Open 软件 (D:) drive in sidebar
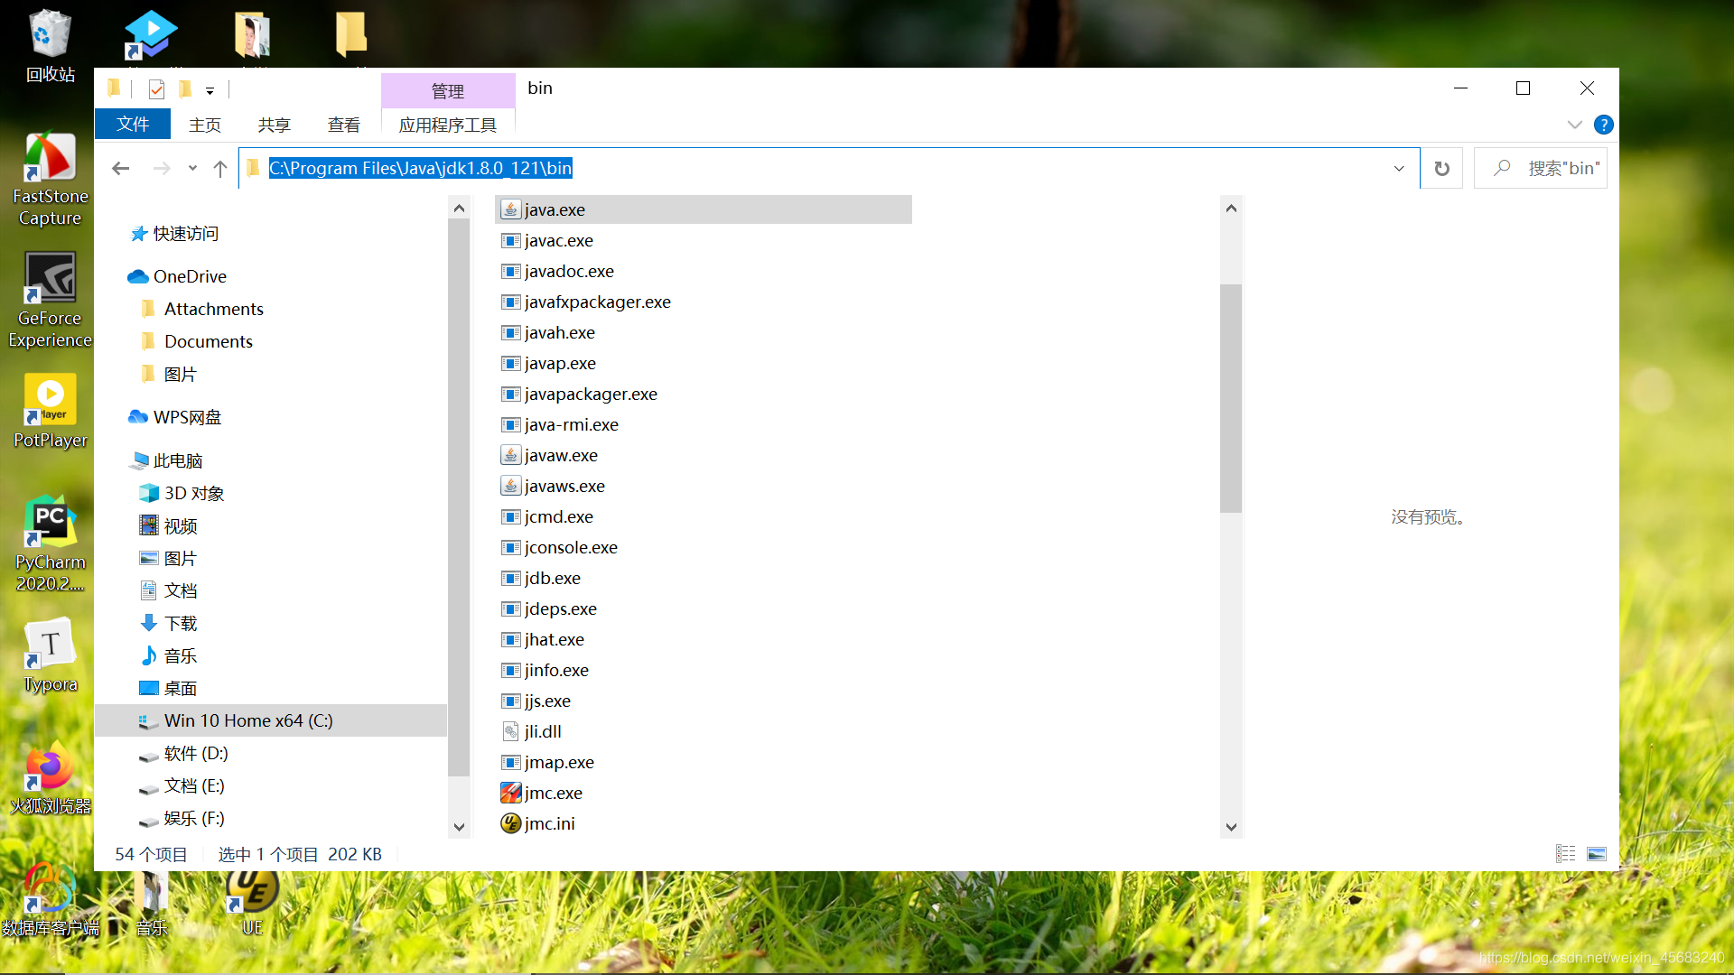Image resolution: width=1734 pixels, height=975 pixels. 196,753
